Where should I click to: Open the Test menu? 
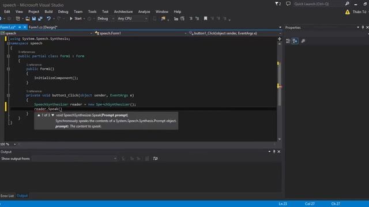click(105, 11)
